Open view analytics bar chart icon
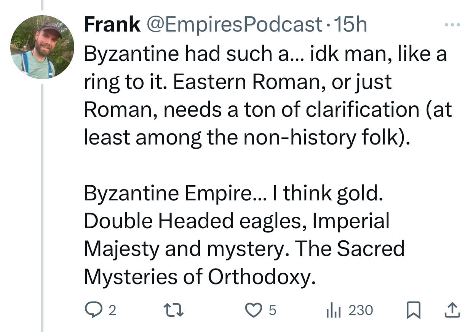 332,311
